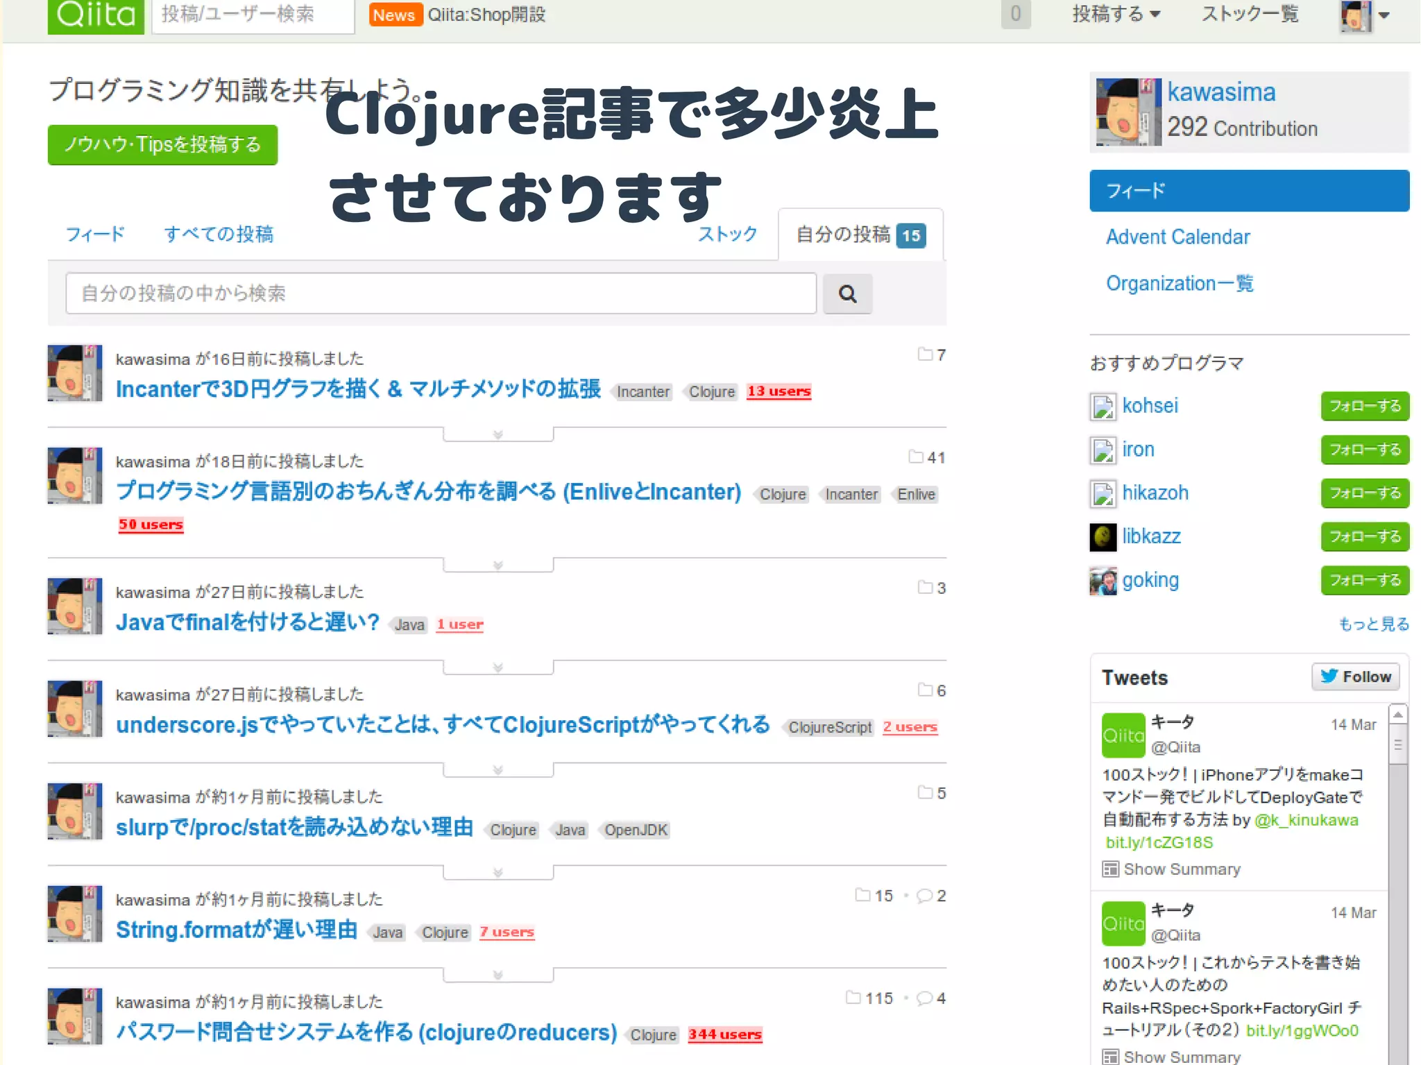The width and height of the screenshot is (1421, 1065).
Task: Click the OpenJDK tag
Action: pos(635,830)
